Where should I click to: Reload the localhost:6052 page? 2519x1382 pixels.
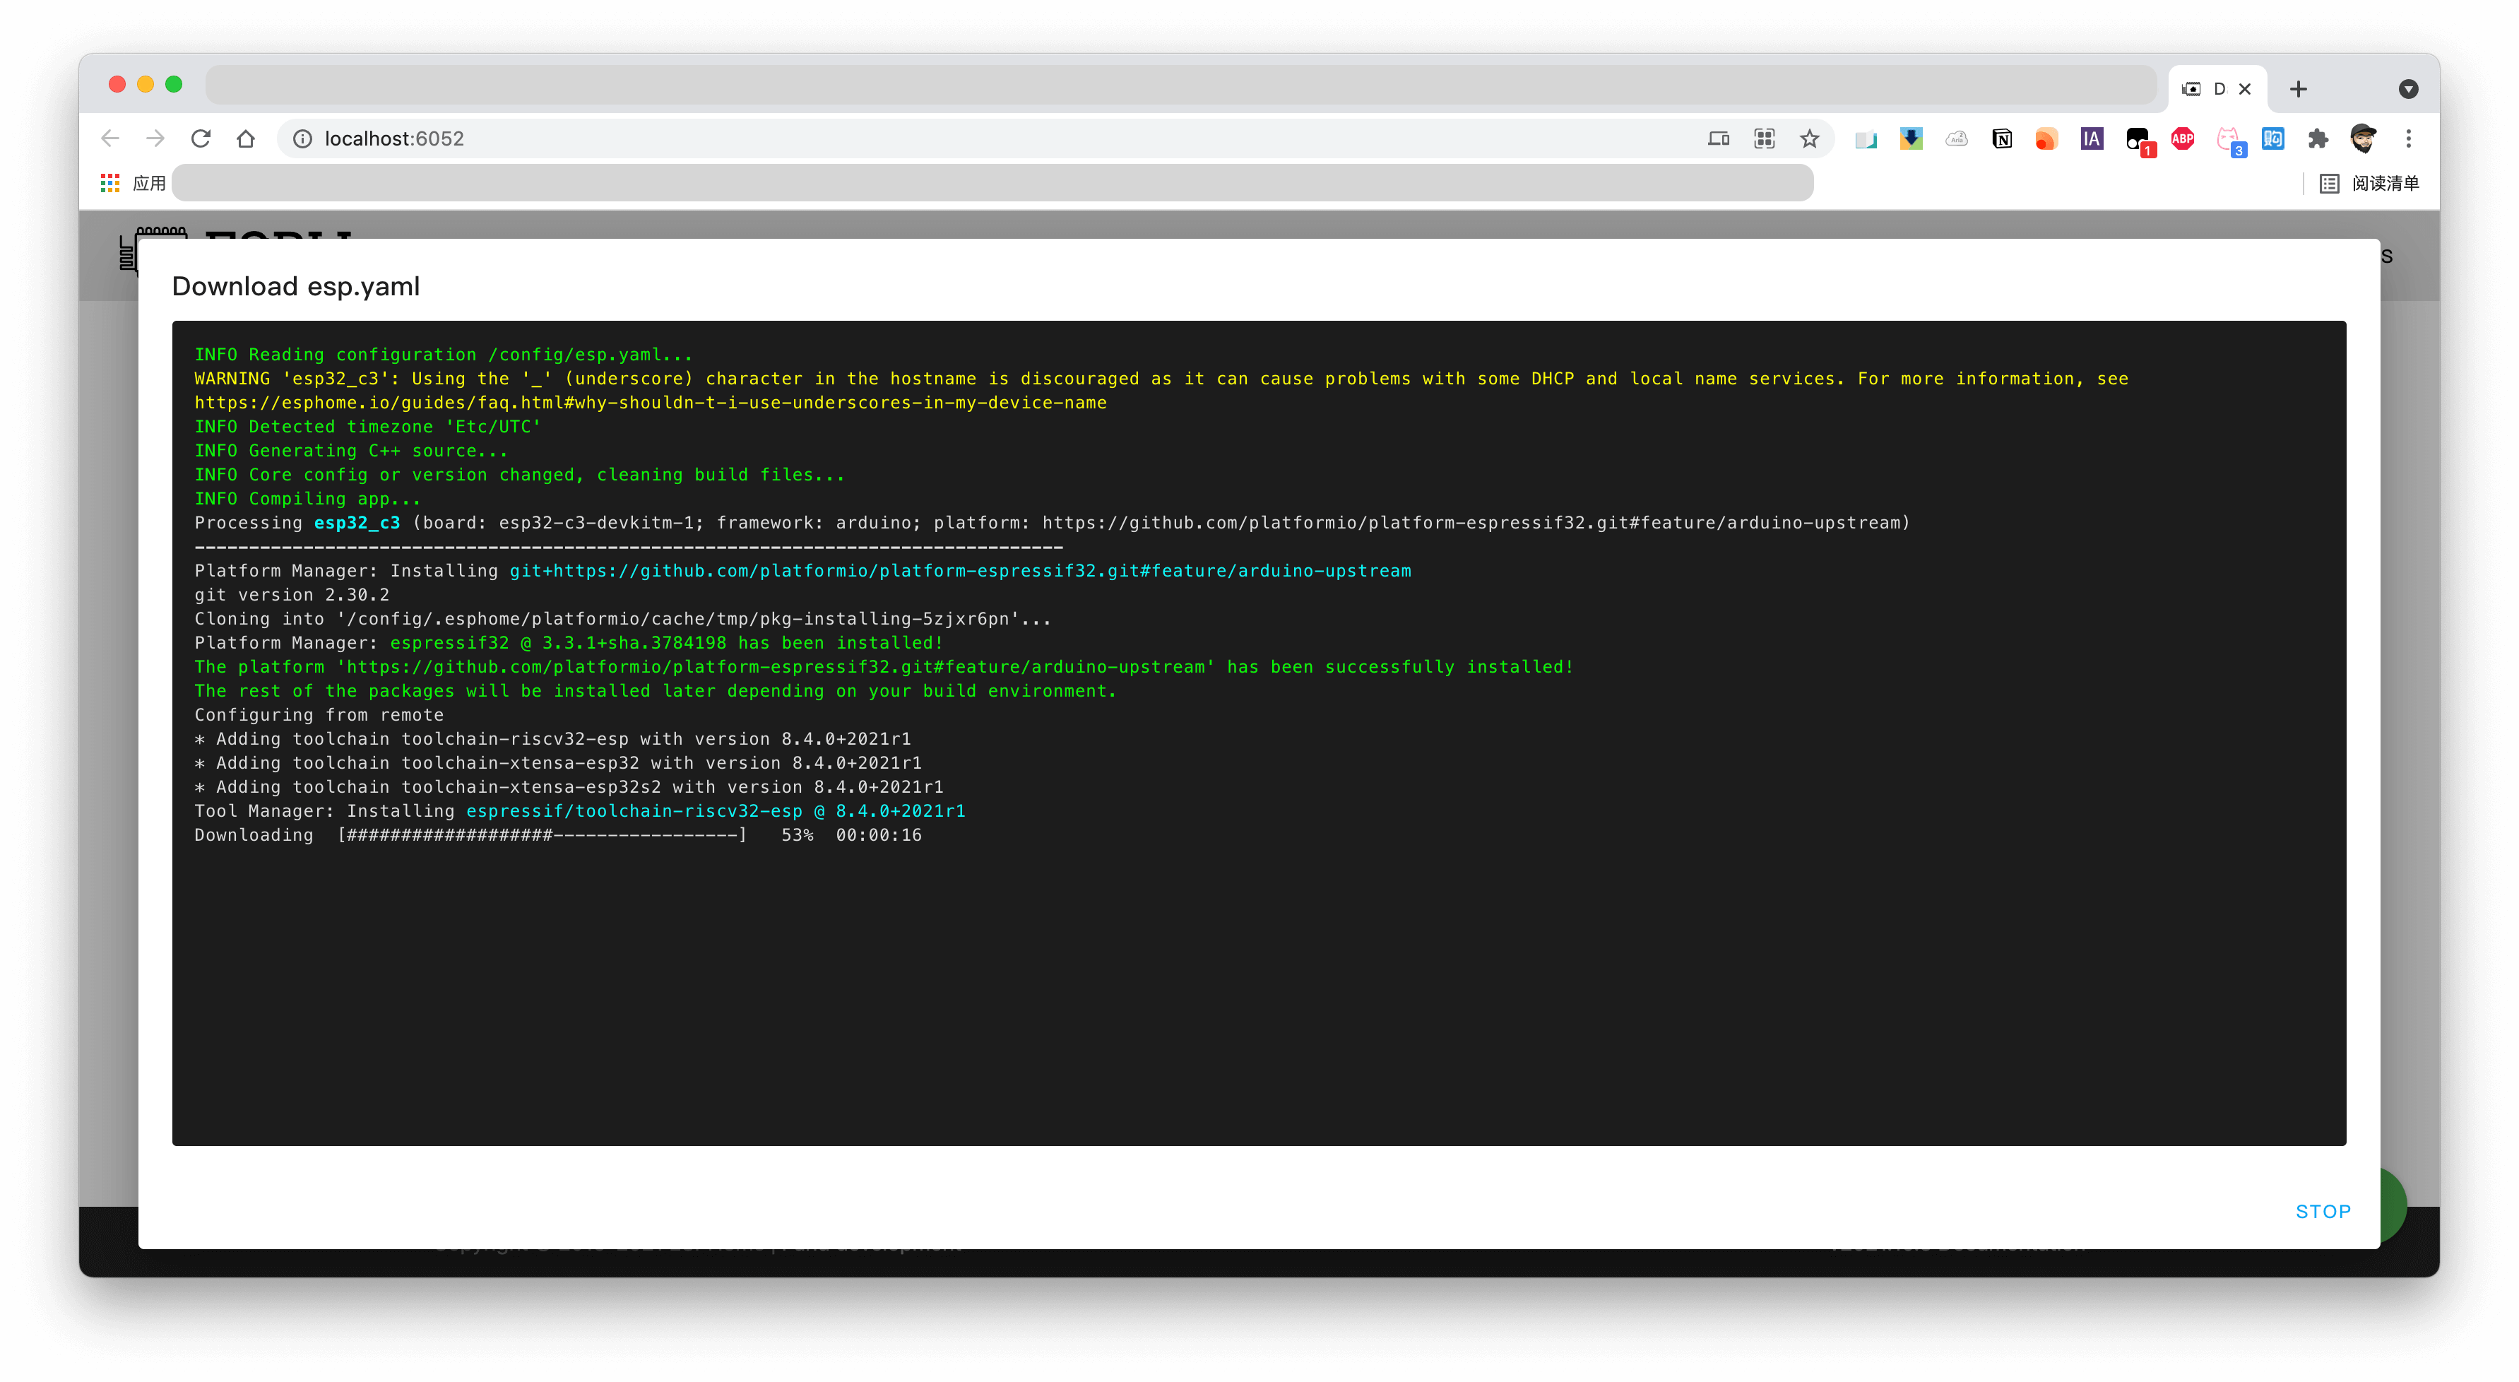coord(201,139)
